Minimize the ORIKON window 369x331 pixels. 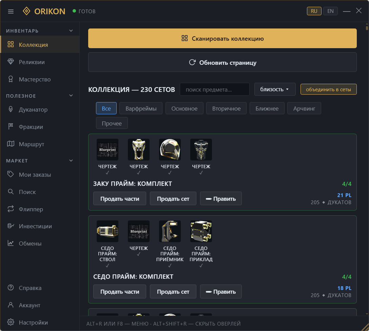(347, 11)
